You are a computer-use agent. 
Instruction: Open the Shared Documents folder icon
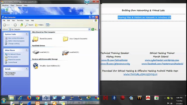[35, 39]
